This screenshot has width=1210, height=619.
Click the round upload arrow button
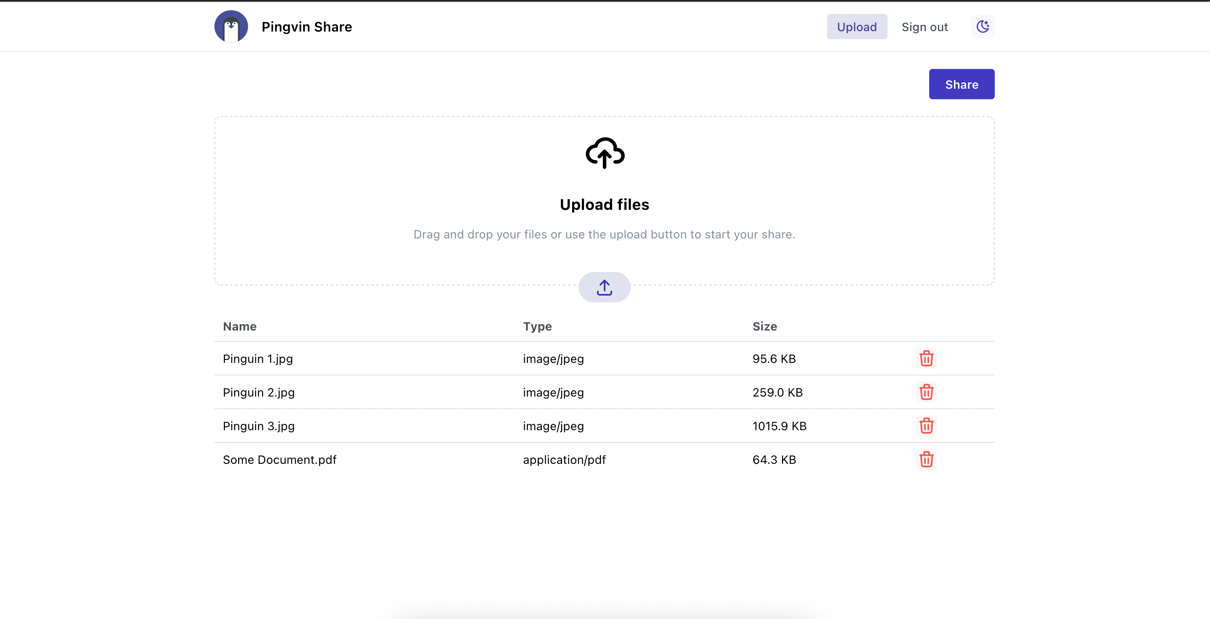point(604,287)
